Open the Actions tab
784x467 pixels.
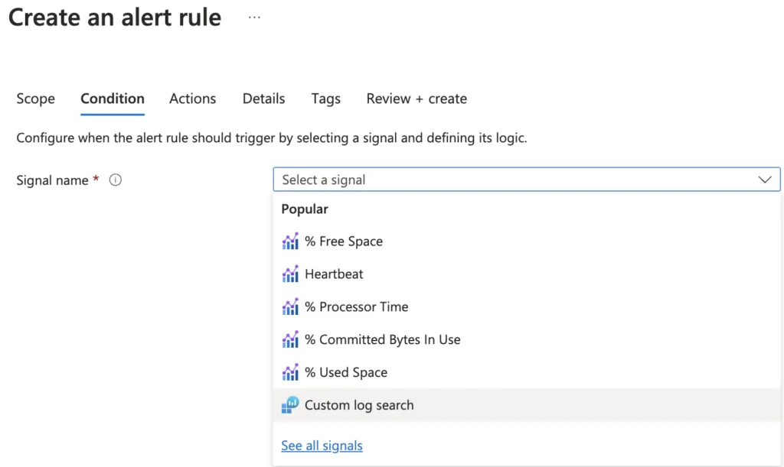(x=192, y=99)
